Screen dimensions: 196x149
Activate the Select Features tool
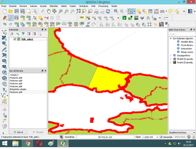pos(130,11)
